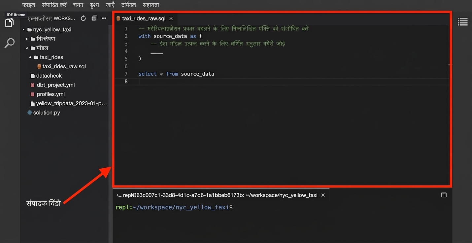Click the icon next to profiles.yml
Image resolution: width=472 pixels, height=243 pixels.
pyautogui.click(x=32, y=94)
